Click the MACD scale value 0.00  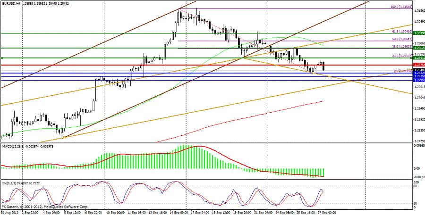(417, 168)
